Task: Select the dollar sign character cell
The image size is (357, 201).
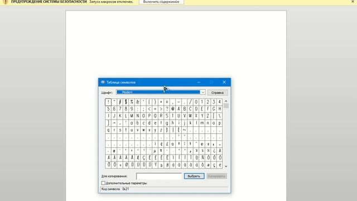Action: point(126,102)
